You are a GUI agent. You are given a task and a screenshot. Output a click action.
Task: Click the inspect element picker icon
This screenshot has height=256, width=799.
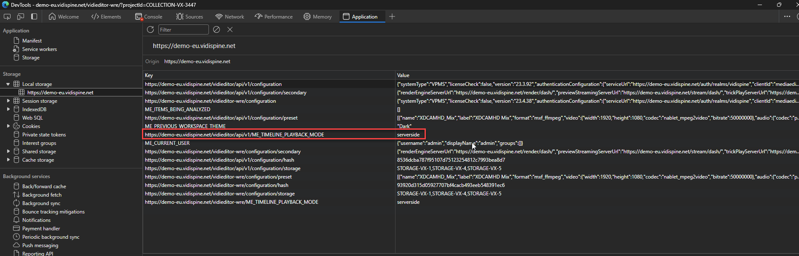coord(7,16)
